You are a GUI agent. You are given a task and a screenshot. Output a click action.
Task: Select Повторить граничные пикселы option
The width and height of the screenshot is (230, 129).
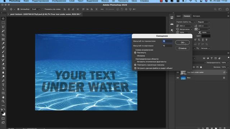click(135, 65)
